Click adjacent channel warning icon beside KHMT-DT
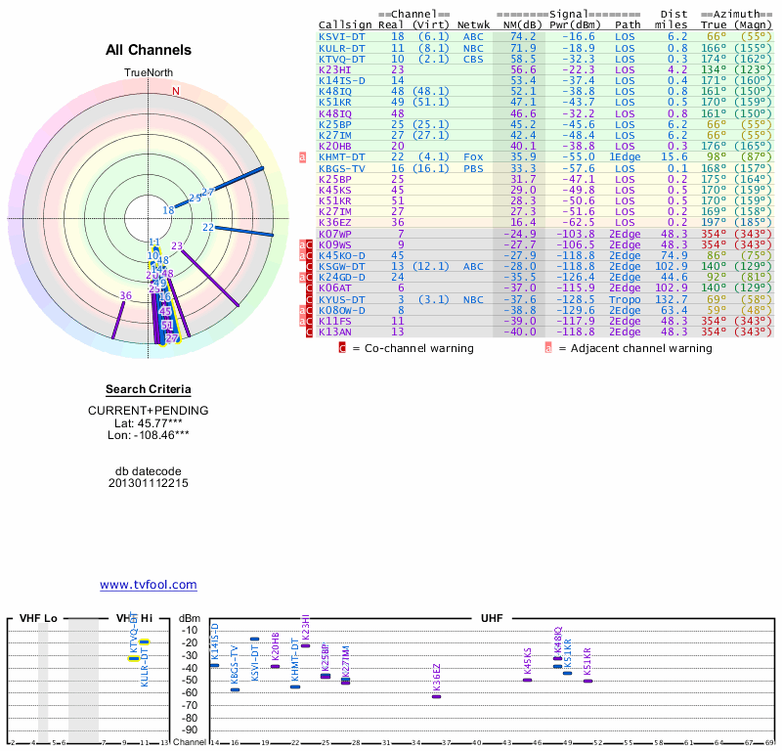Image resolution: width=782 pixels, height=751 pixels. [303, 156]
